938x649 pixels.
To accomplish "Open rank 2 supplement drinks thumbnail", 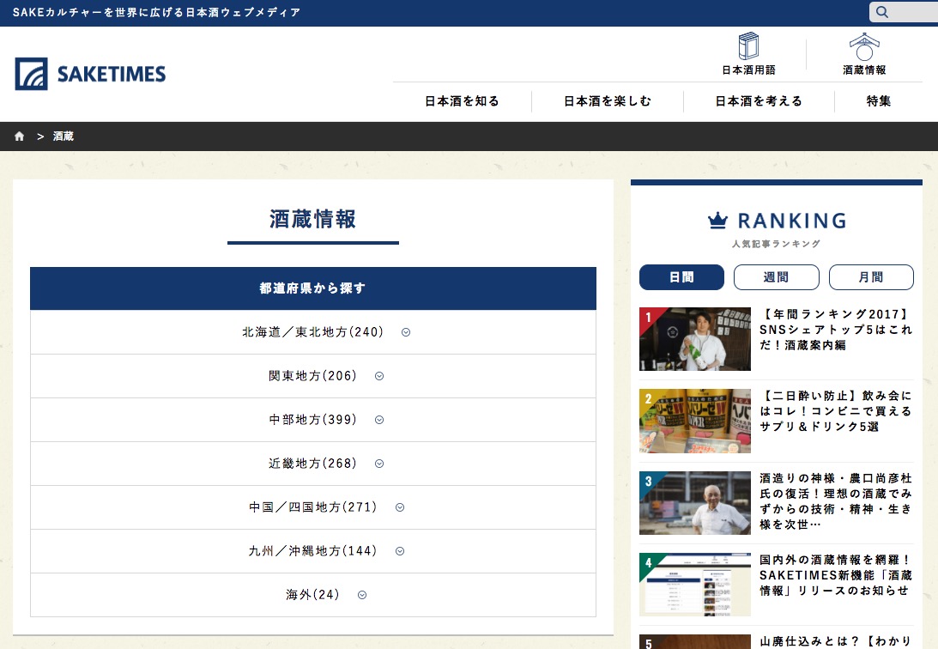I will tap(694, 422).
